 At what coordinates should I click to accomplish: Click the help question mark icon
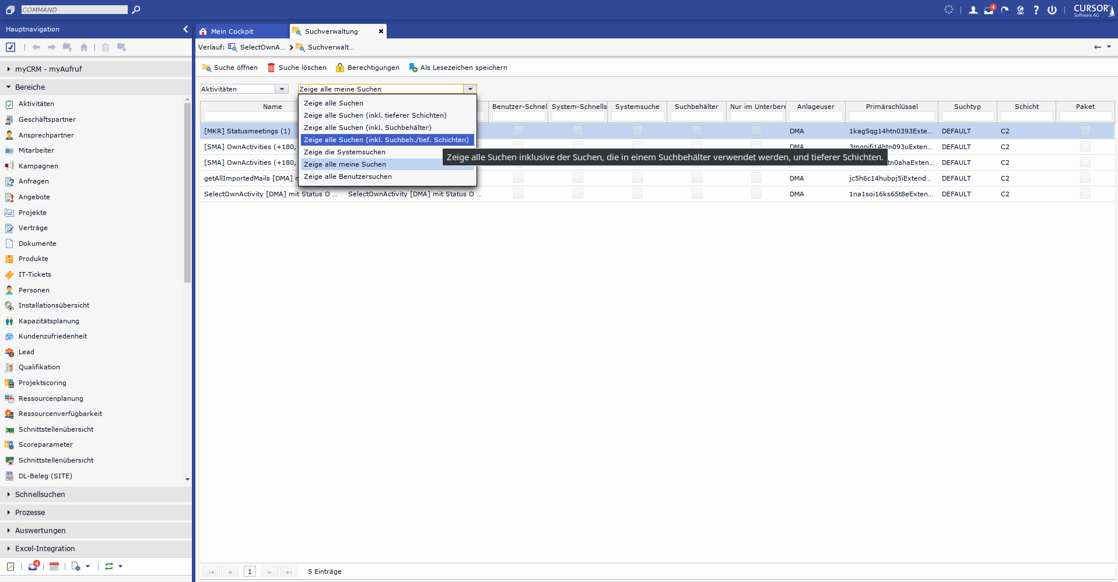click(1036, 10)
